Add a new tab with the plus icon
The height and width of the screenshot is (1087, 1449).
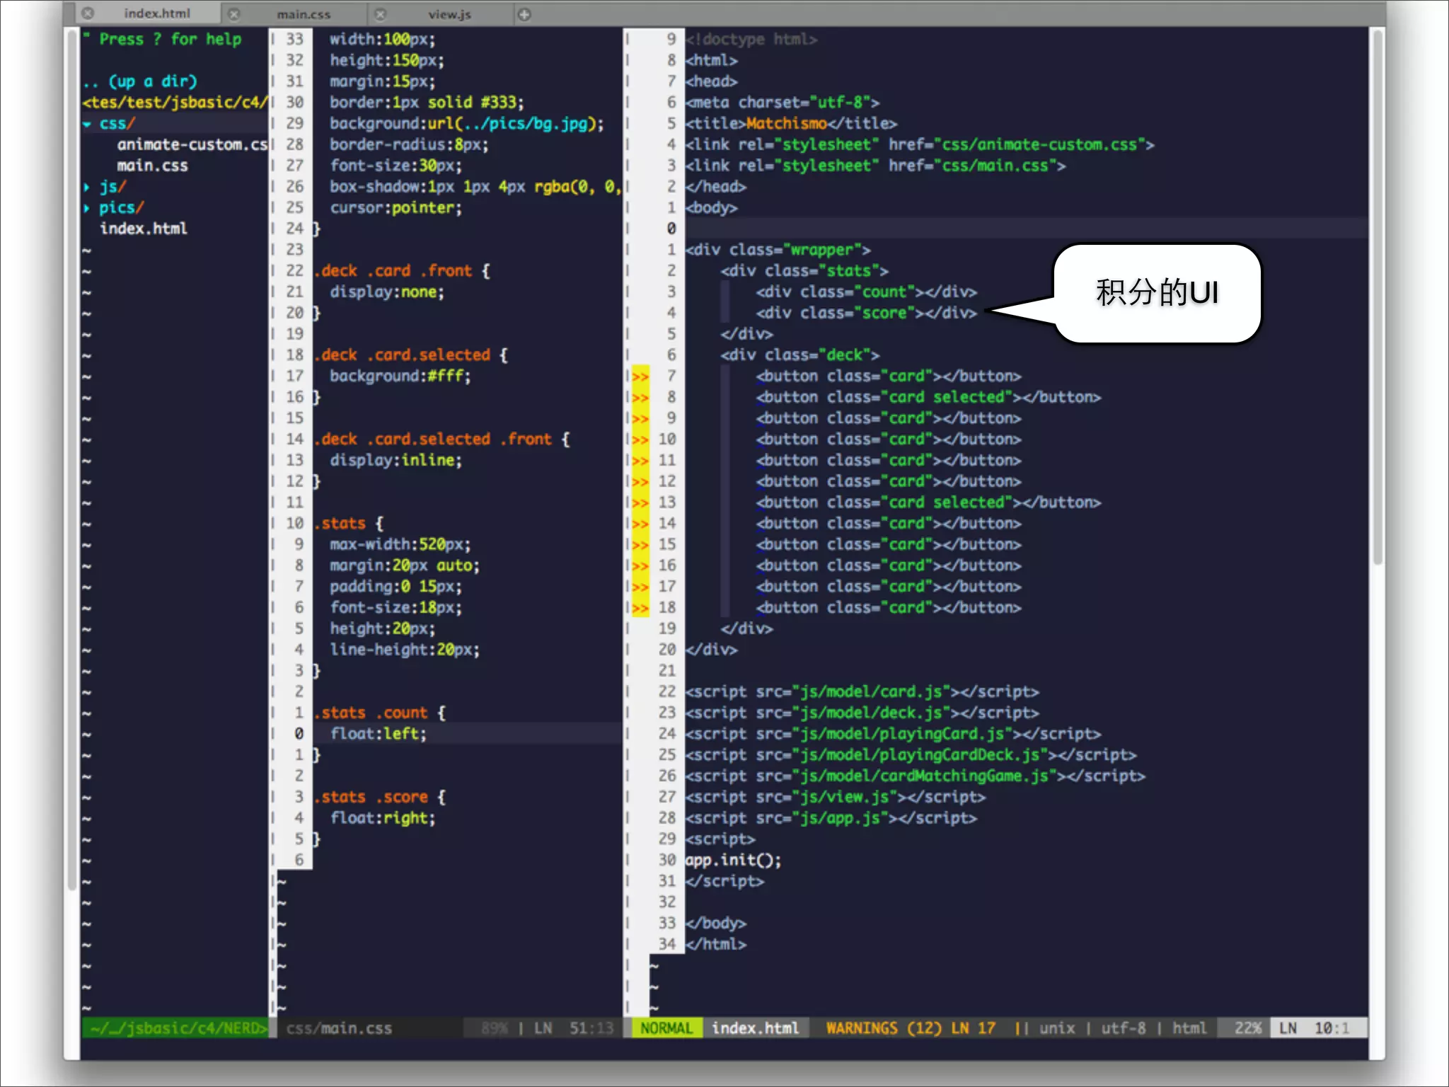point(524,14)
